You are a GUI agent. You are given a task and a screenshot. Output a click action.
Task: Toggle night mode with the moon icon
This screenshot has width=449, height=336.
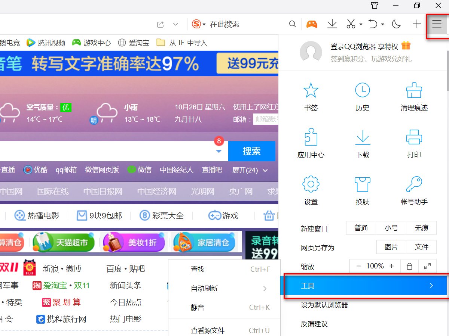396,24
